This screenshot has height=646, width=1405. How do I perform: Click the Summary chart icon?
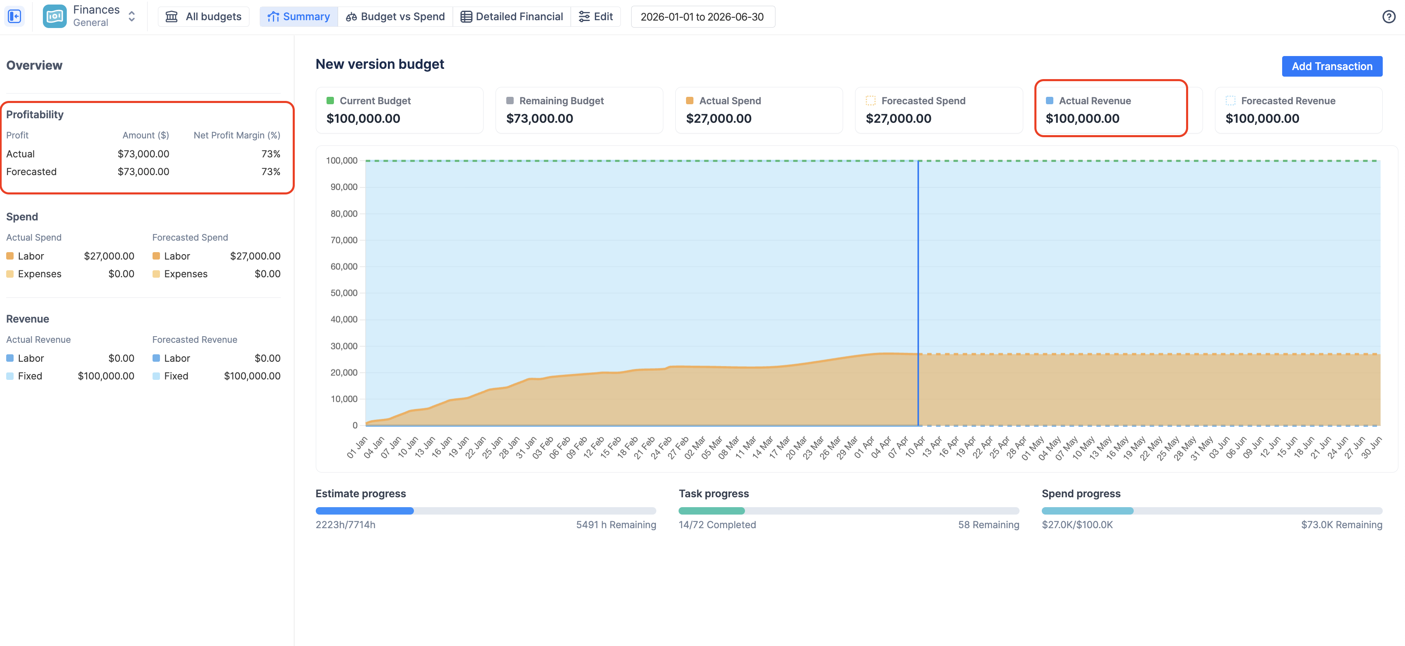(273, 16)
